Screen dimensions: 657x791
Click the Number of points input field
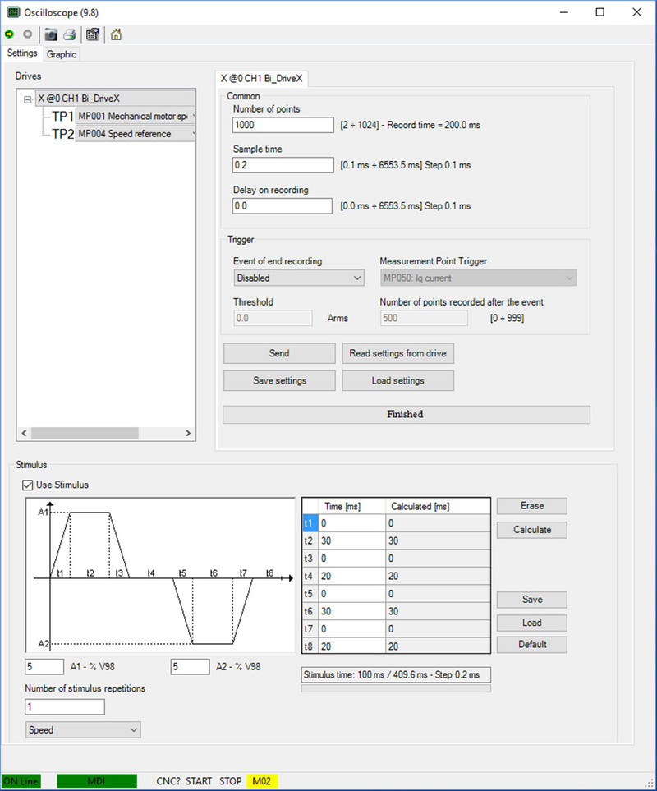tap(282, 126)
